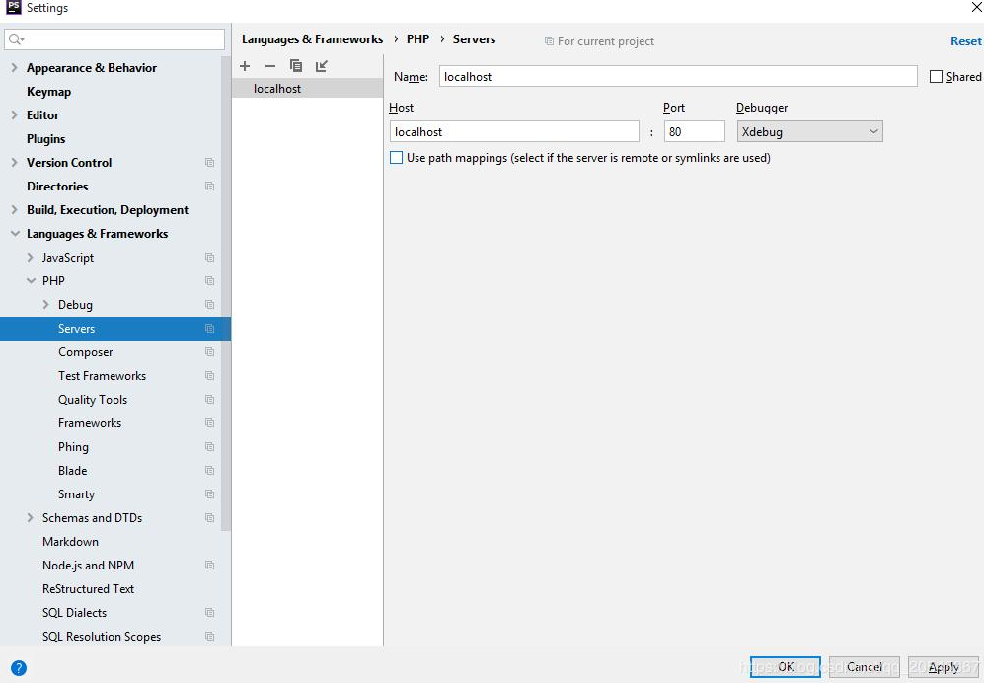Open the Keymap settings page
The image size is (984, 683).
(x=49, y=92)
